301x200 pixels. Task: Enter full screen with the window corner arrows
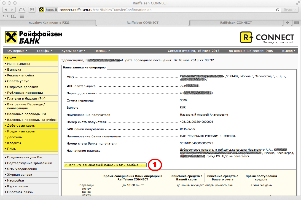(x=297, y=3)
